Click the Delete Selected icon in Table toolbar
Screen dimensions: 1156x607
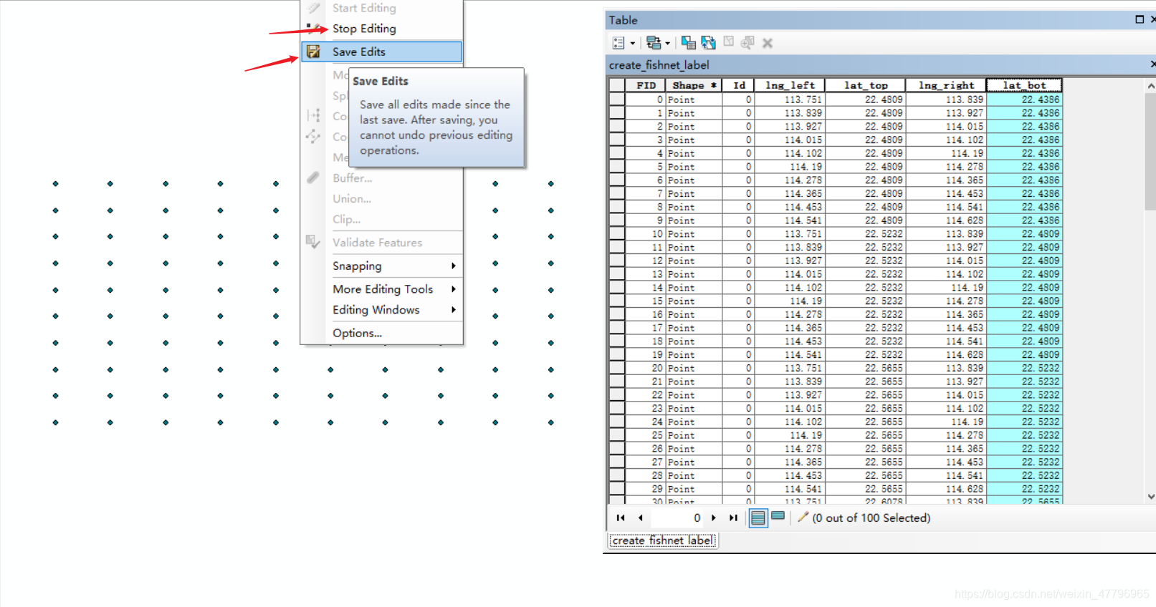click(x=768, y=43)
